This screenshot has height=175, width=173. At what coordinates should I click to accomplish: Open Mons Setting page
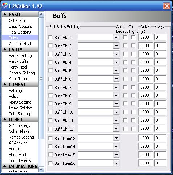point(20,102)
